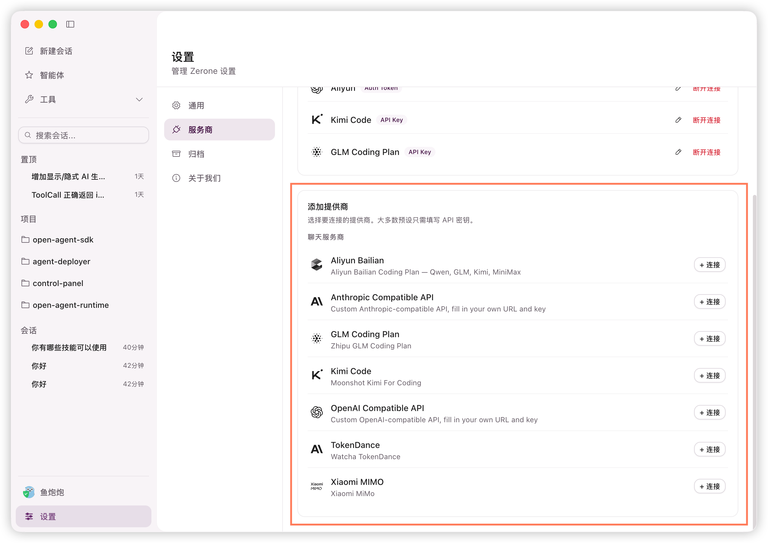Click the API Key badge beside GLM Coding Plan
Image resolution: width=768 pixels, height=543 pixels.
(420, 152)
